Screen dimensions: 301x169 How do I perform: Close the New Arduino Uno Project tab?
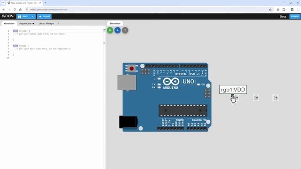coord(40,3)
